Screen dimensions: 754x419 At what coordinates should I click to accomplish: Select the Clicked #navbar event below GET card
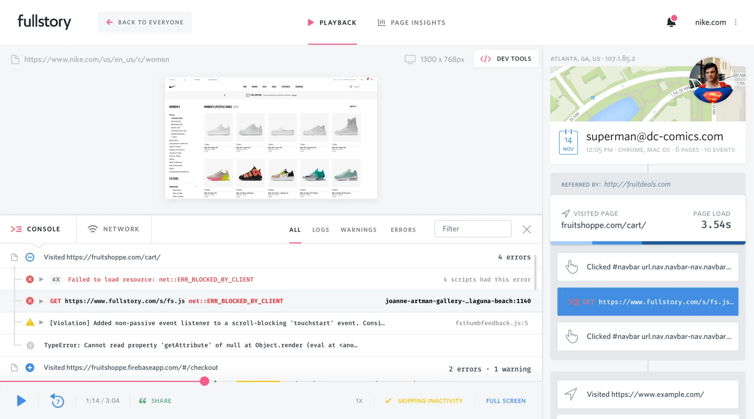pos(648,336)
